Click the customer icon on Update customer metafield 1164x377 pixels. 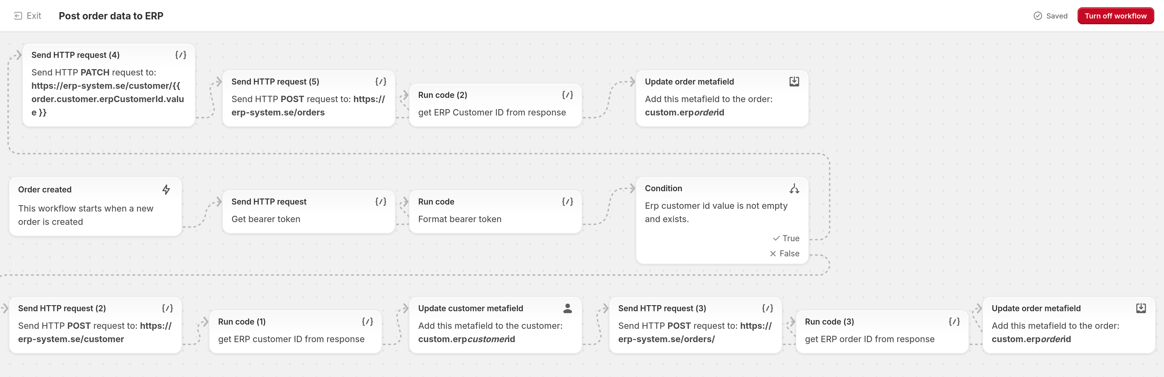[567, 308]
